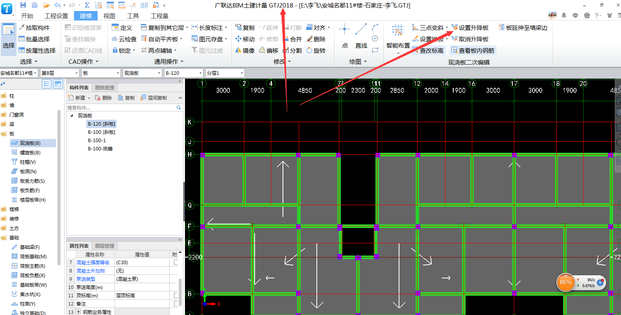This screenshot has height=315, width=621.
Task: Switch to the 开始 ribbon tab
Action: pyautogui.click(x=27, y=16)
